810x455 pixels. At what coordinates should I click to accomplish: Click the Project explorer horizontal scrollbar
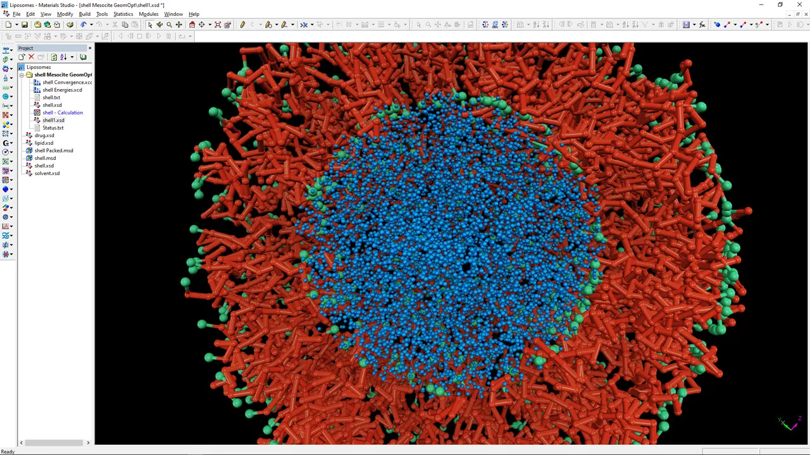(x=54, y=442)
